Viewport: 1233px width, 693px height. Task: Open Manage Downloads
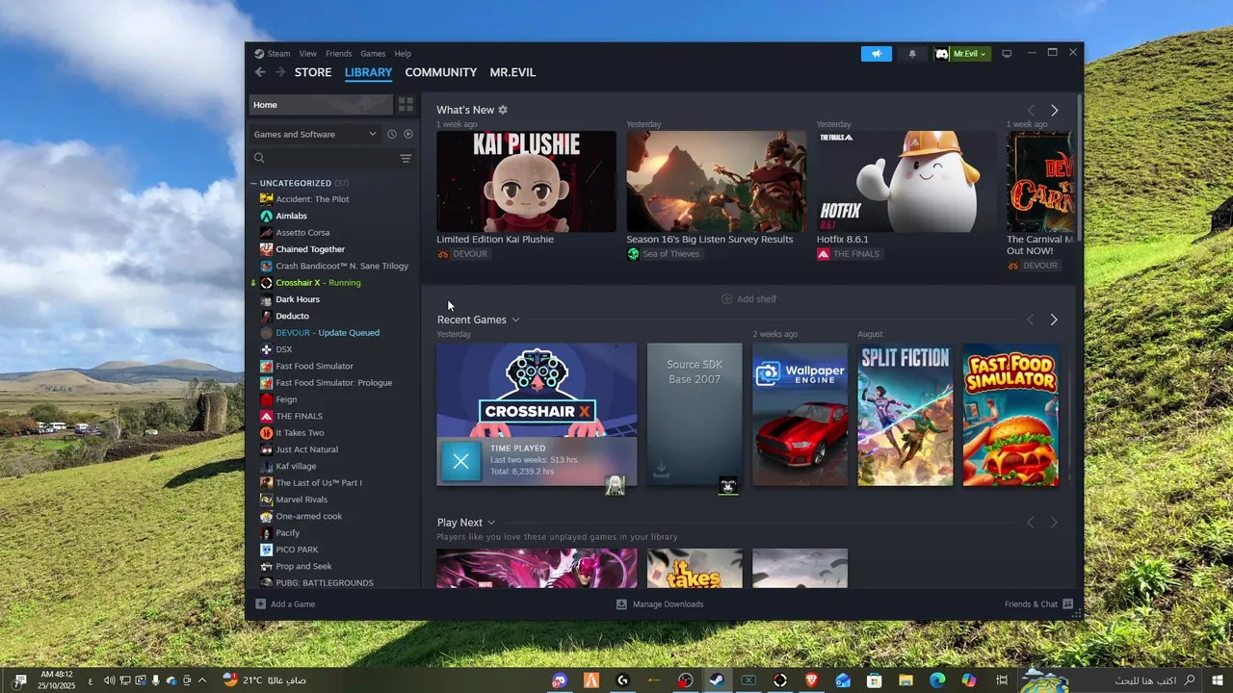pyautogui.click(x=660, y=604)
